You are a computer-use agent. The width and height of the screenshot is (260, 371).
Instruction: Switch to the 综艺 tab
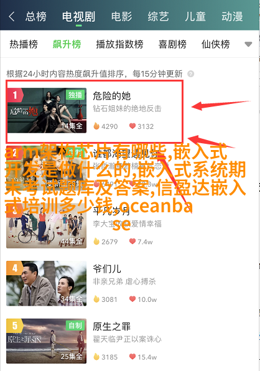point(159,17)
